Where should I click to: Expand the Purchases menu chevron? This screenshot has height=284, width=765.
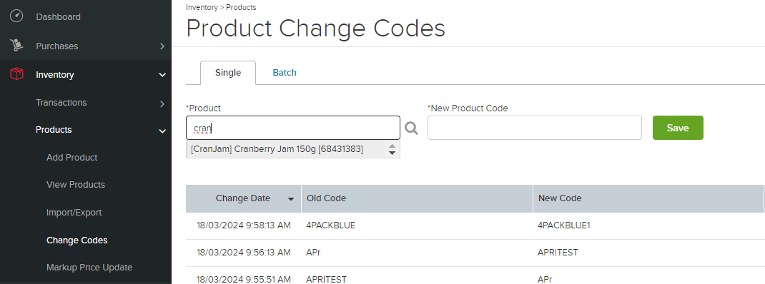(x=162, y=46)
